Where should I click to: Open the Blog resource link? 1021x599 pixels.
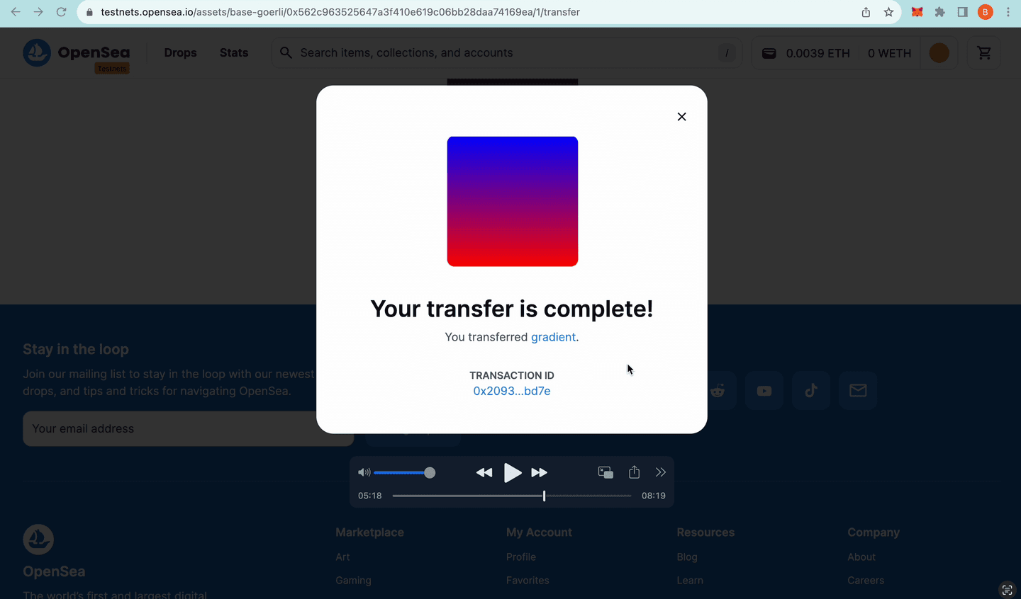(687, 557)
